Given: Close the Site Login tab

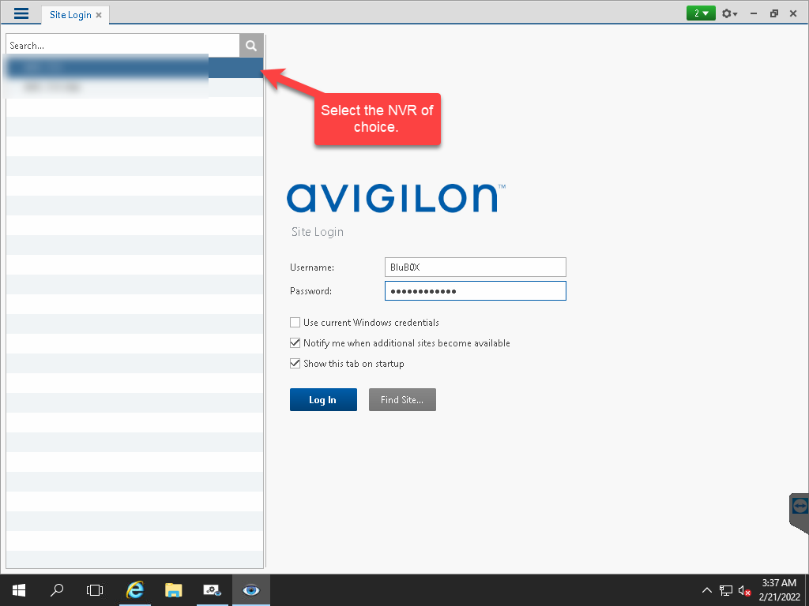Looking at the screenshot, I should 99,15.
